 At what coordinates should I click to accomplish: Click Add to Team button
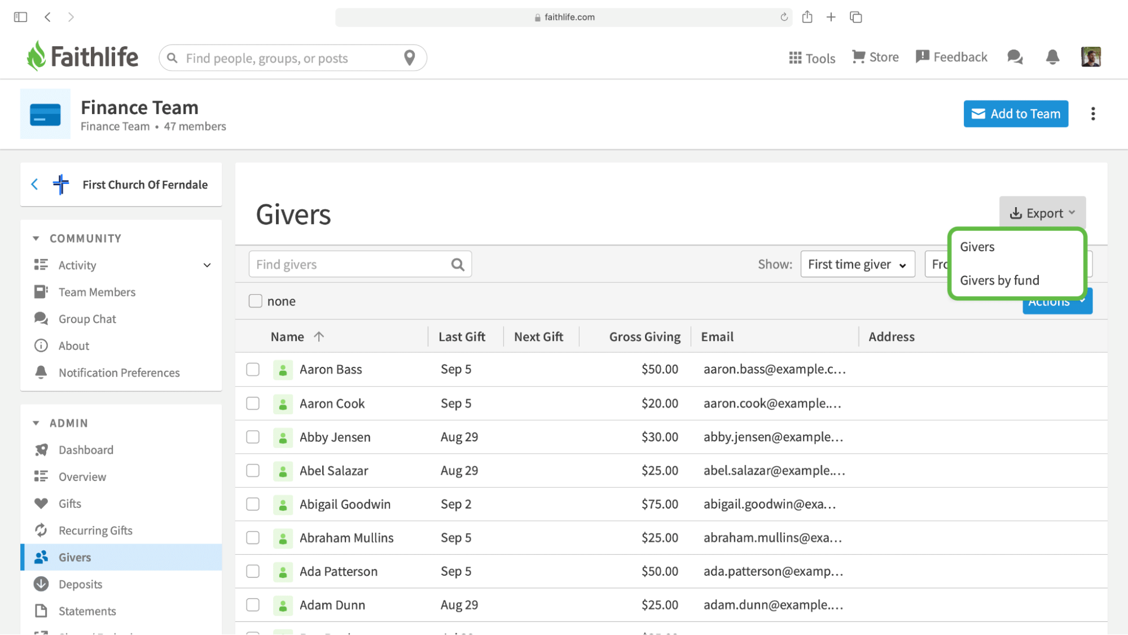tap(1016, 114)
